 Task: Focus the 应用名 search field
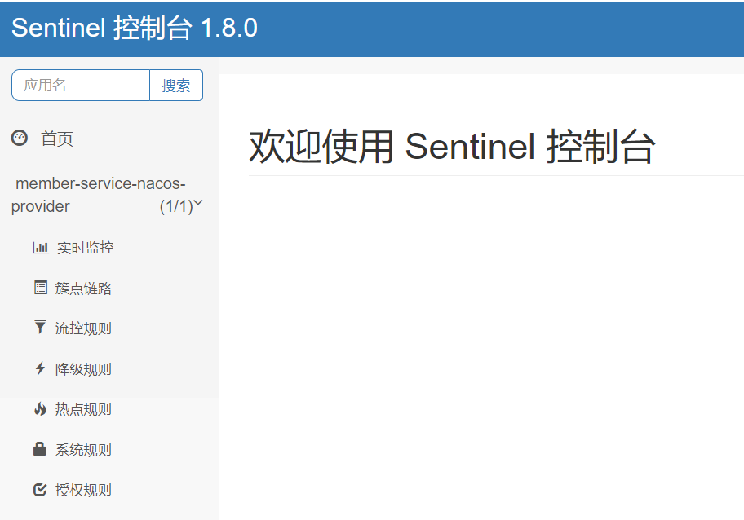coord(81,85)
